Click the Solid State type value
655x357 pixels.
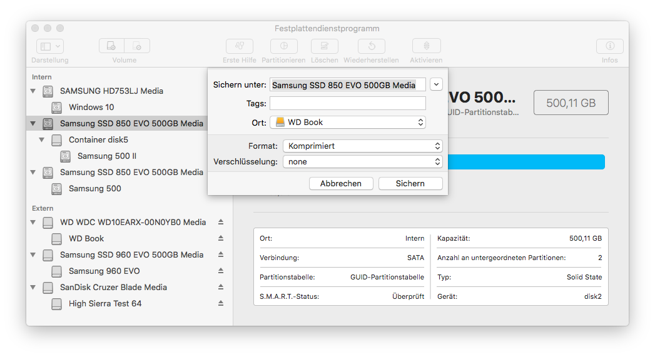point(584,277)
